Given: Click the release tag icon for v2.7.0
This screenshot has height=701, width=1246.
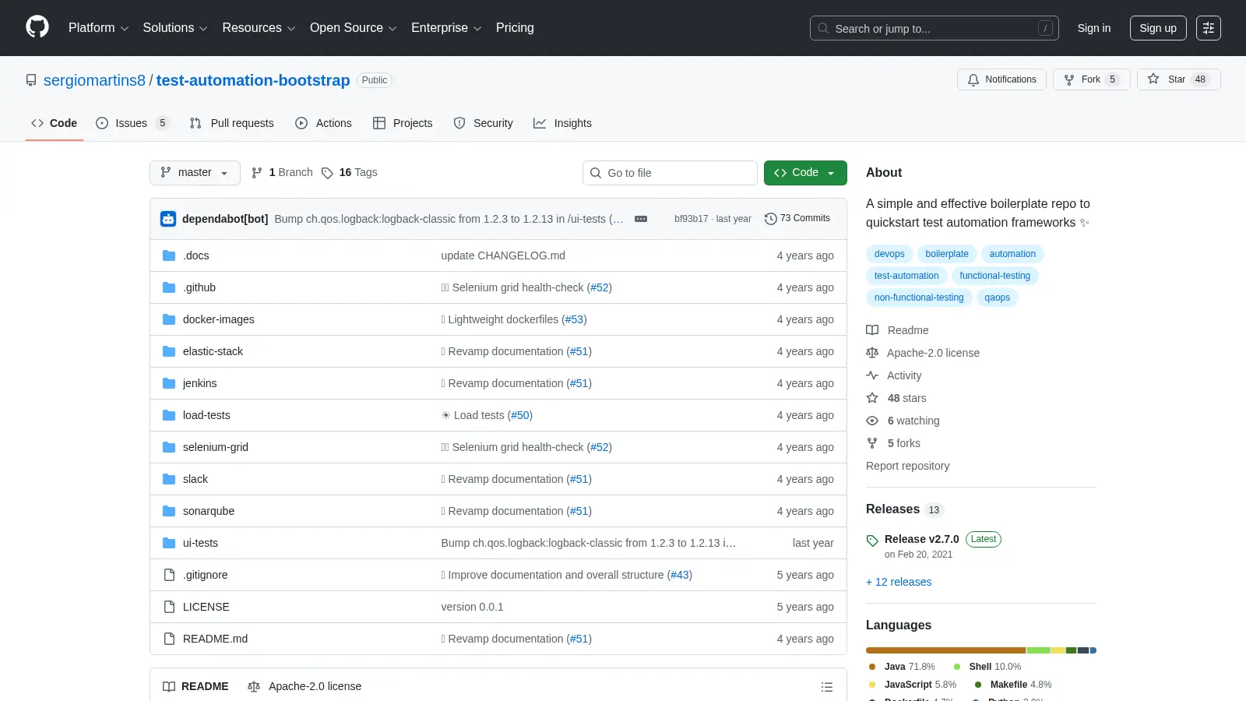Looking at the screenshot, I should [x=872, y=541].
